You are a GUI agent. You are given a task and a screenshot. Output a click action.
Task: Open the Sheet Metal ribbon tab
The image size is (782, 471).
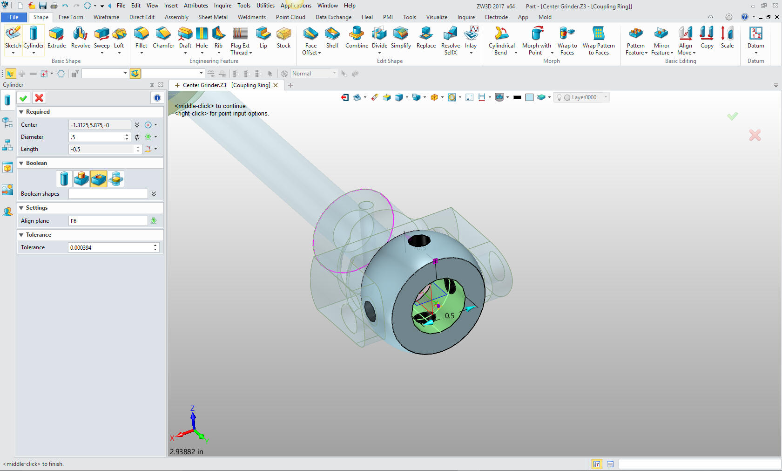pyautogui.click(x=213, y=17)
